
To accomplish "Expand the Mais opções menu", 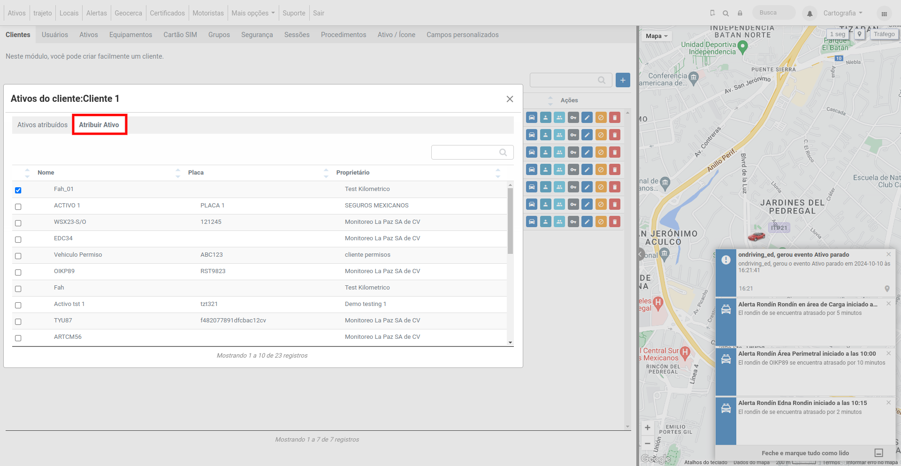I will tap(253, 13).
